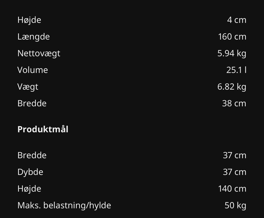Select the 4 cm height value
This screenshot has height=218, width=264.
237,20
